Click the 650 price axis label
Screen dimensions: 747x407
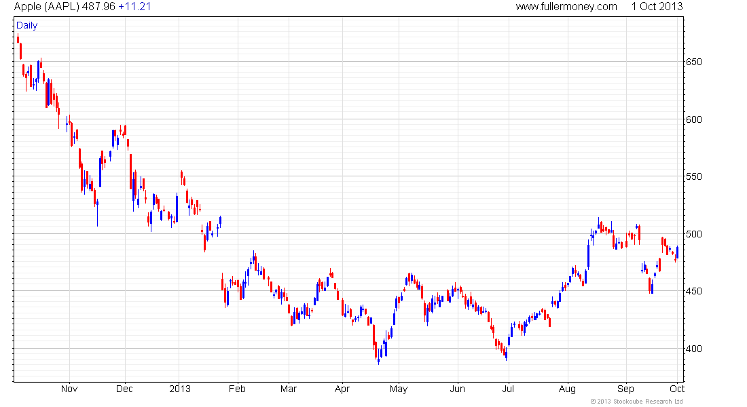tap(693, 62)
